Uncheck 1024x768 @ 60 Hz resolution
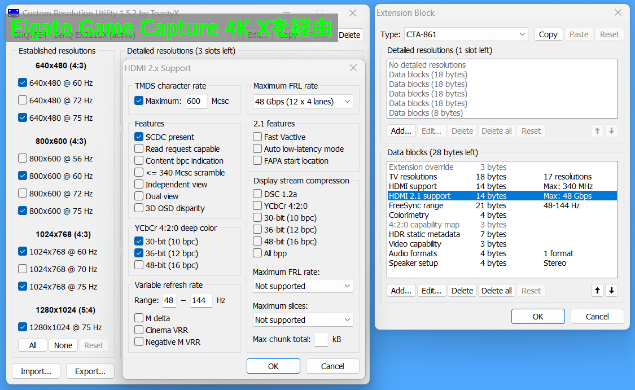Image resolution: width=635 pixels, height=390 pixels. [x=23, y=252]
